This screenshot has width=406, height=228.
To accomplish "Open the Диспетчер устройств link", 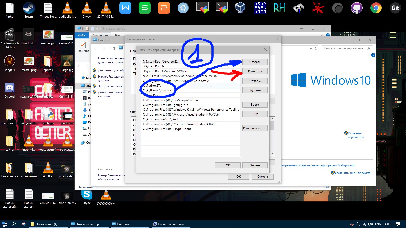I will (x=111, y=70).
